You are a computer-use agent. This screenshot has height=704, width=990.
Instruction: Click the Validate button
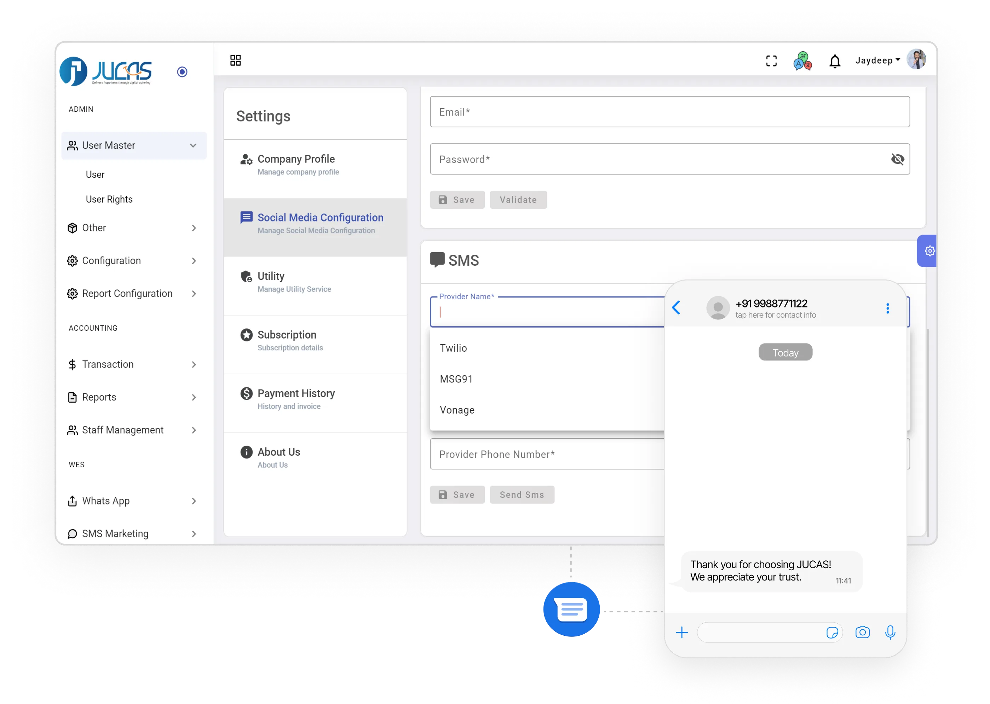click(x=518, y=200)
